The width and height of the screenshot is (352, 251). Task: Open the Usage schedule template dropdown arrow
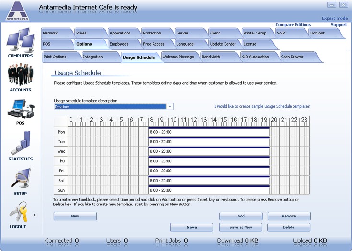click(170, 107)
